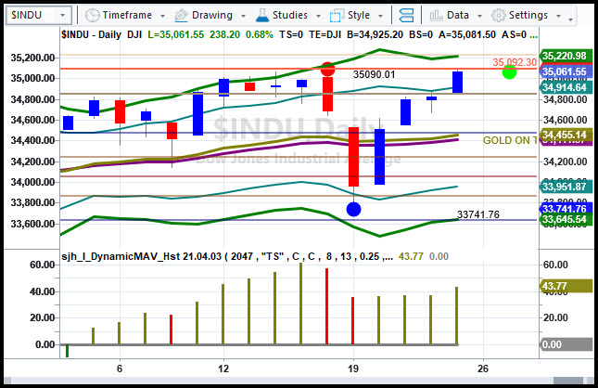Click the 0.68% change readout
The width and height of the screenshot is (598, 388).
coord(260,34)
